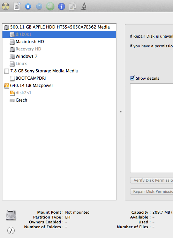Click inside the empty details log area
The image size is (173, 238).
coord(152,128)
